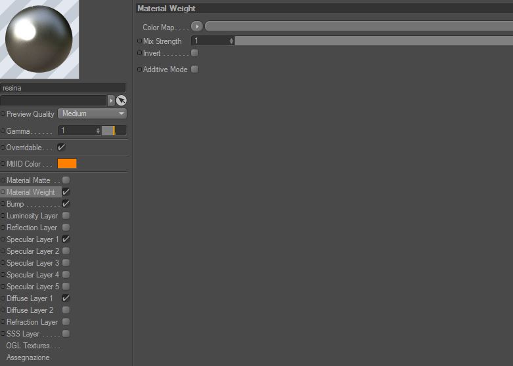Click the resina material name field

click(63, 88)
